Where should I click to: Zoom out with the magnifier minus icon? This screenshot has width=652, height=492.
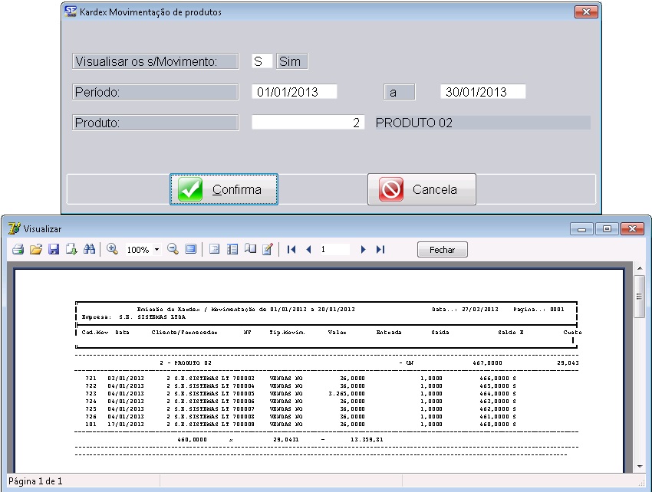(x=173, y=250)
